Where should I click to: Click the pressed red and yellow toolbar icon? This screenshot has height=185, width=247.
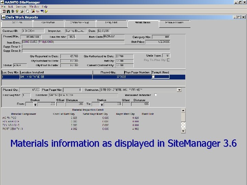pyautogui.click(x=33, y=11)
